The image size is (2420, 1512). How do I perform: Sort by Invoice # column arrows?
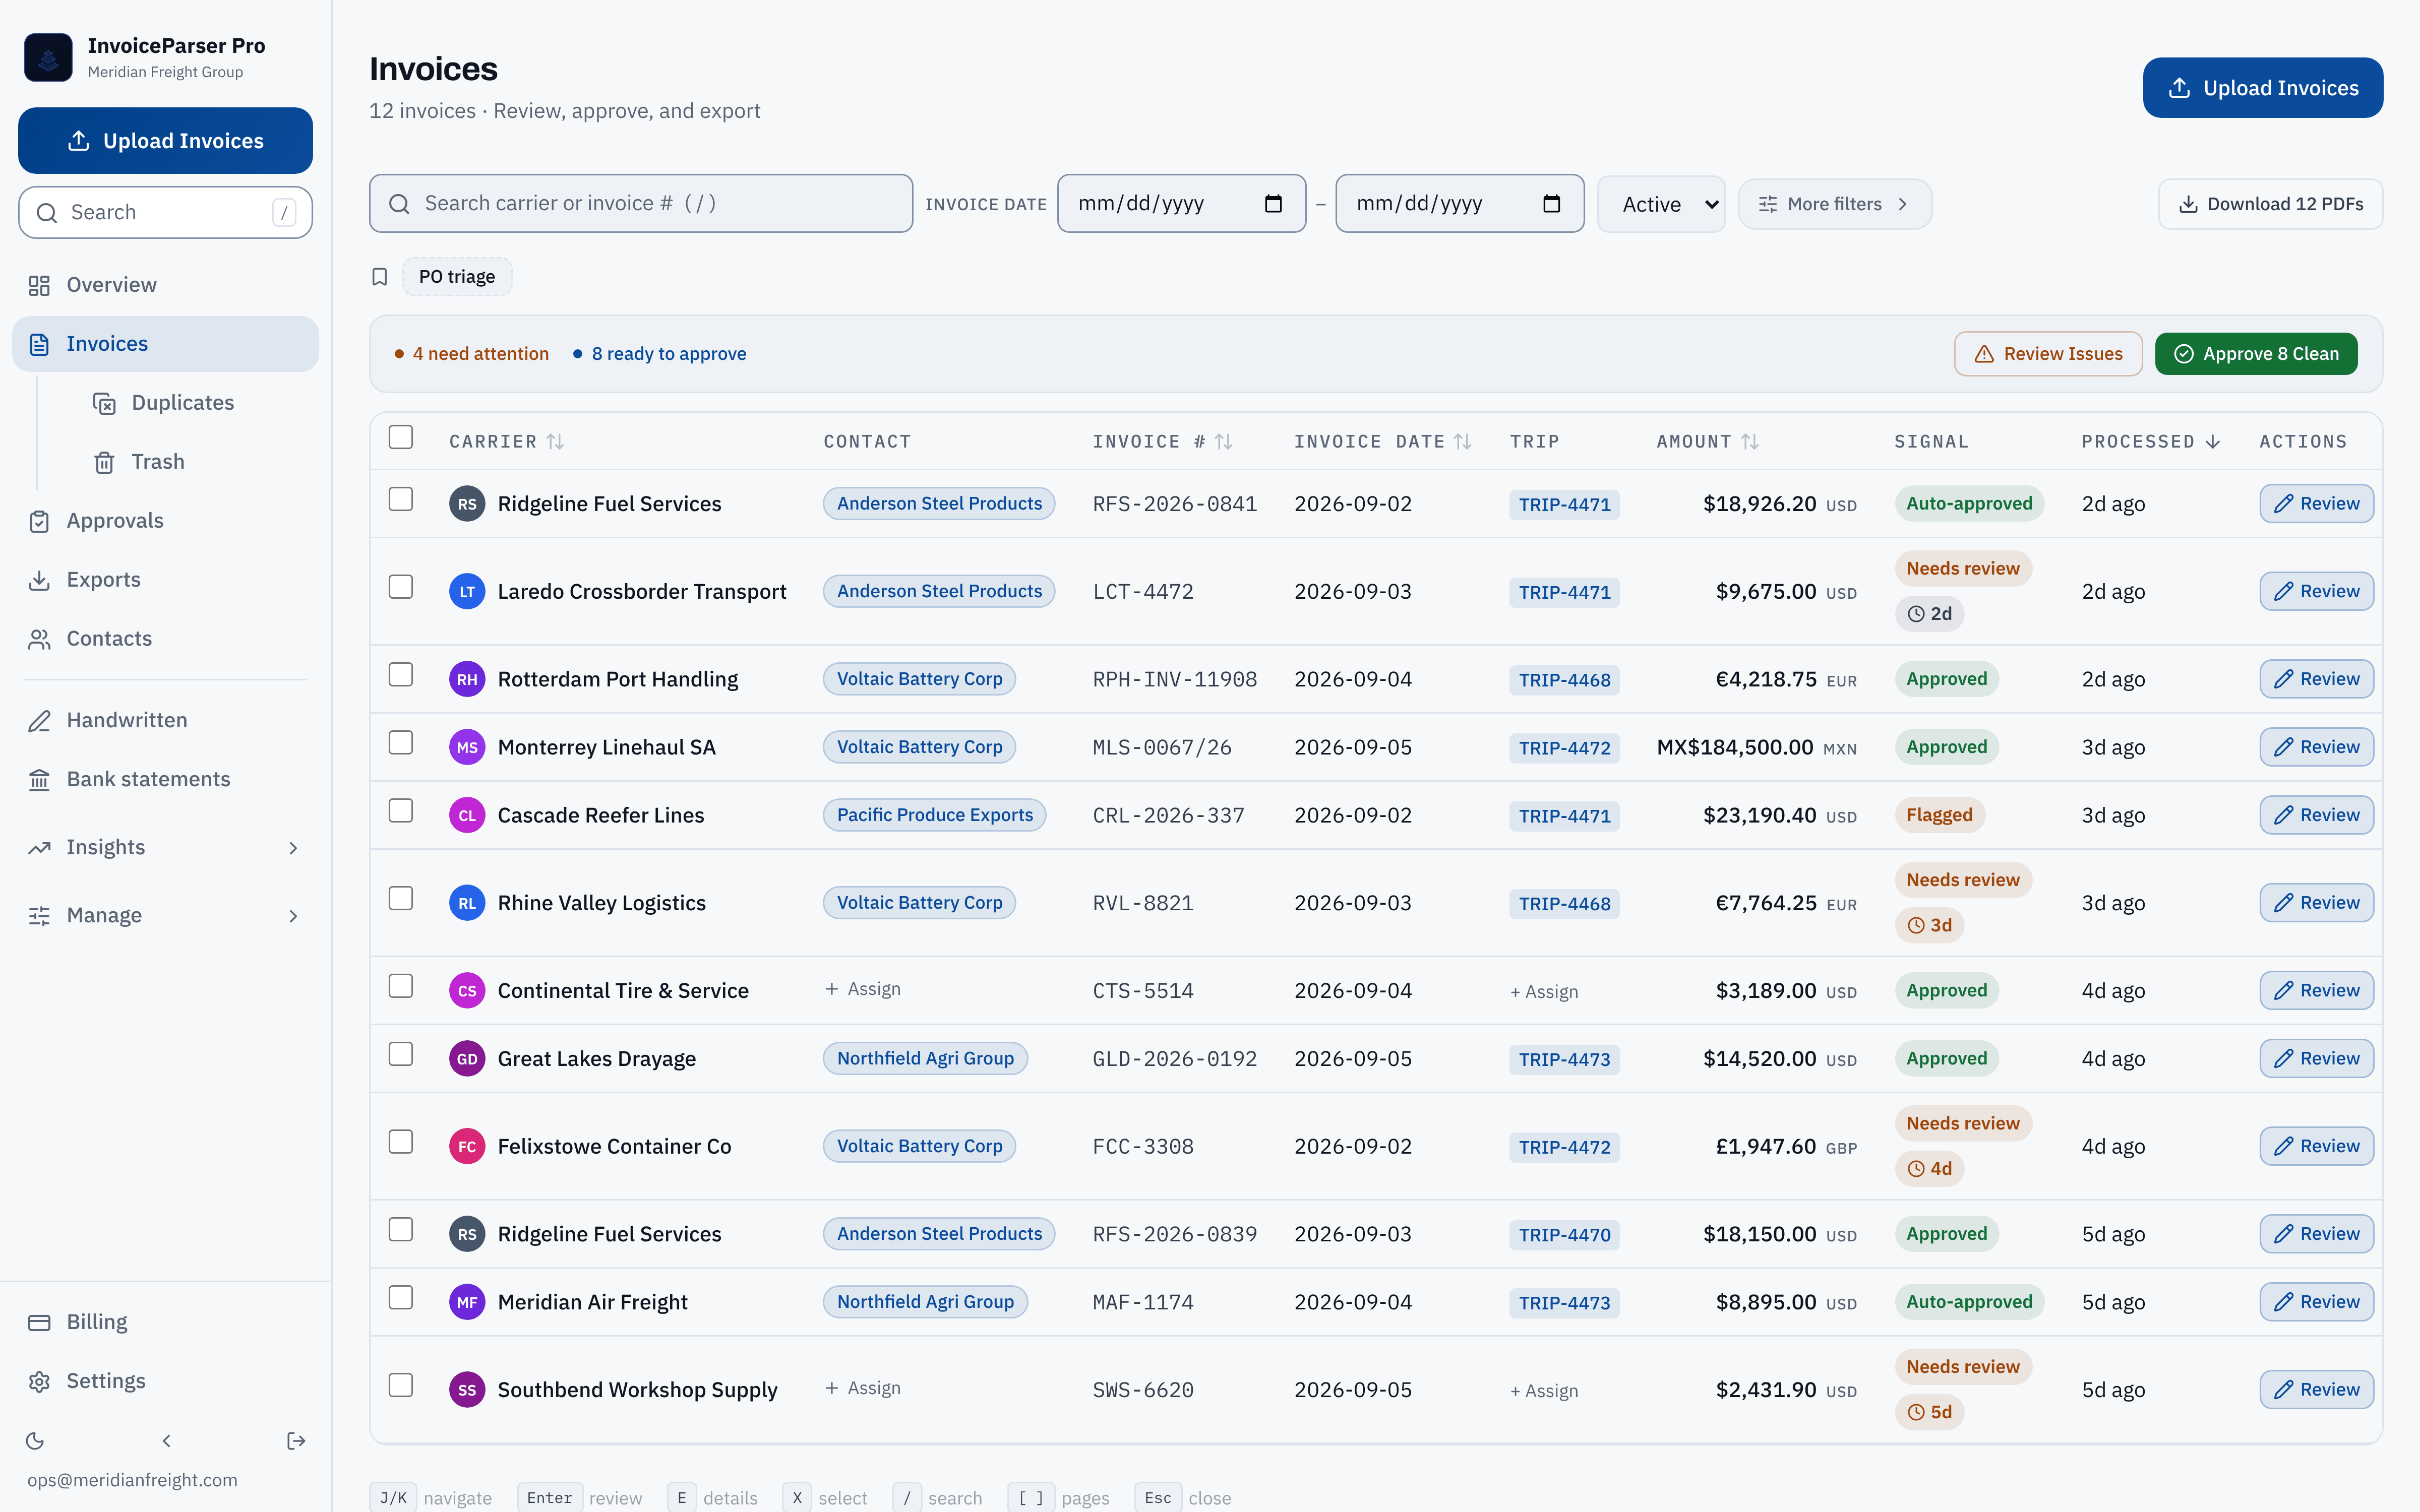pyautogui.click(x=1223, y=441)
